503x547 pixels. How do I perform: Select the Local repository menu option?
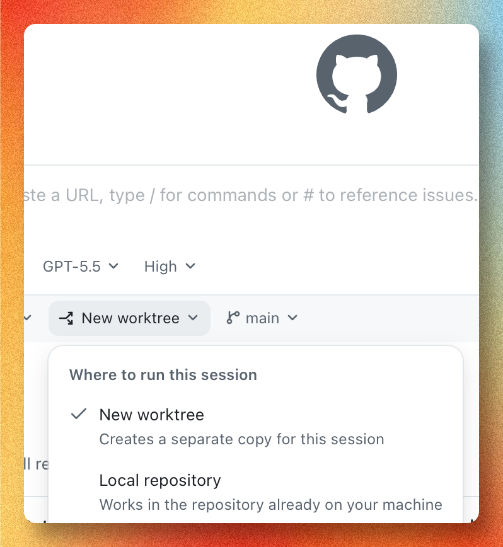255,492
